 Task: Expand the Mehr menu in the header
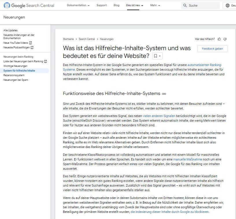click(x=155, y=5)
